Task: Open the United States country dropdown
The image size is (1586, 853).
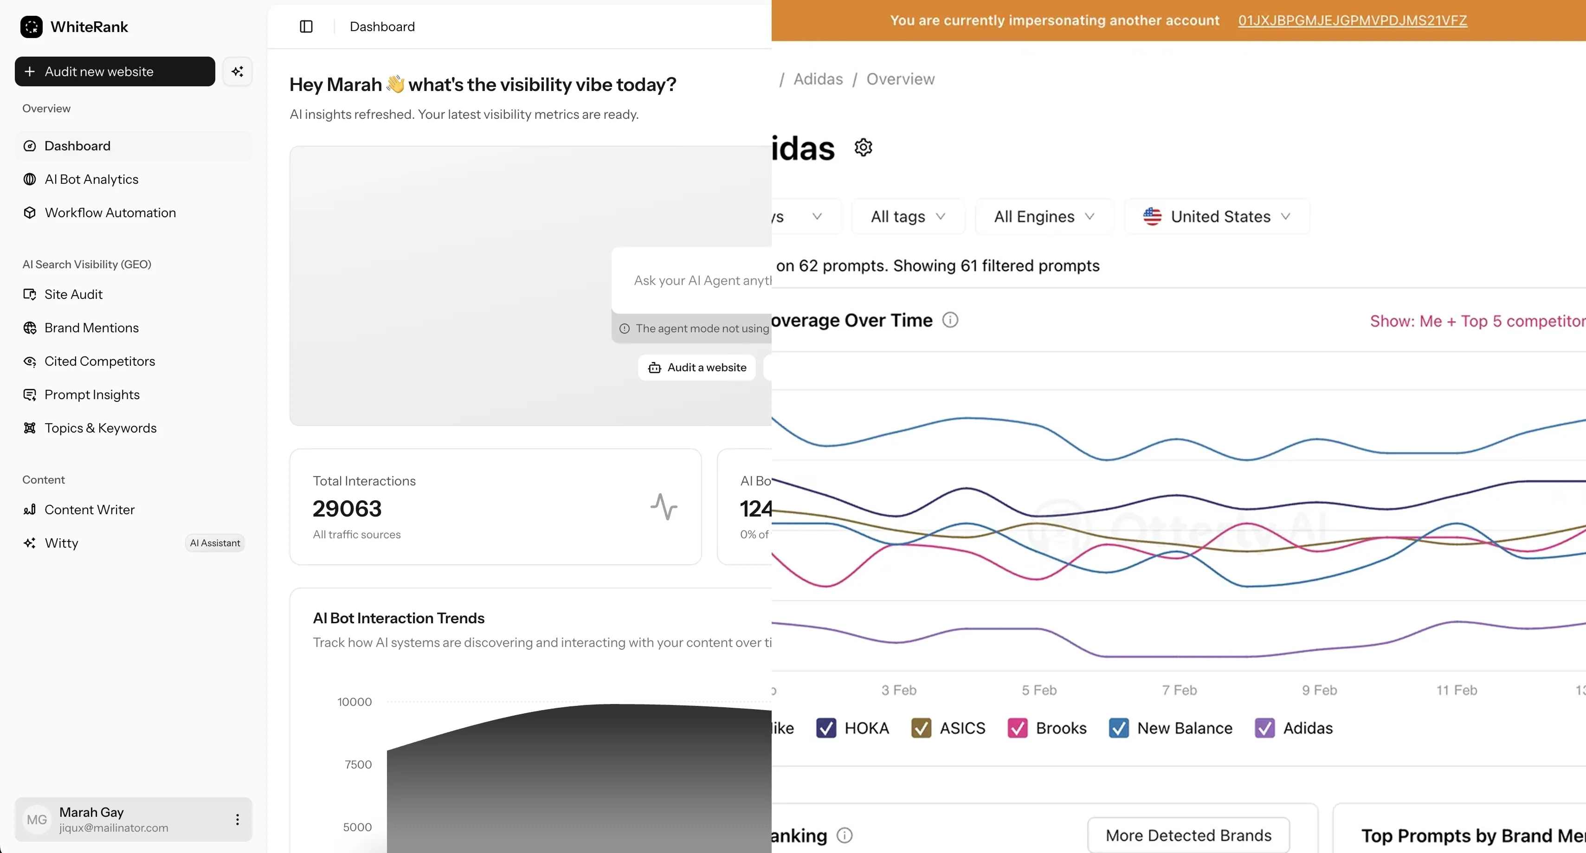Action: pyautogui.click(x=1217, y=216)
